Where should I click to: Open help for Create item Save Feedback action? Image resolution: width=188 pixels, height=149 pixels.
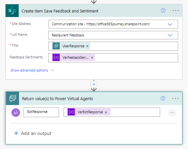(163, 11)
